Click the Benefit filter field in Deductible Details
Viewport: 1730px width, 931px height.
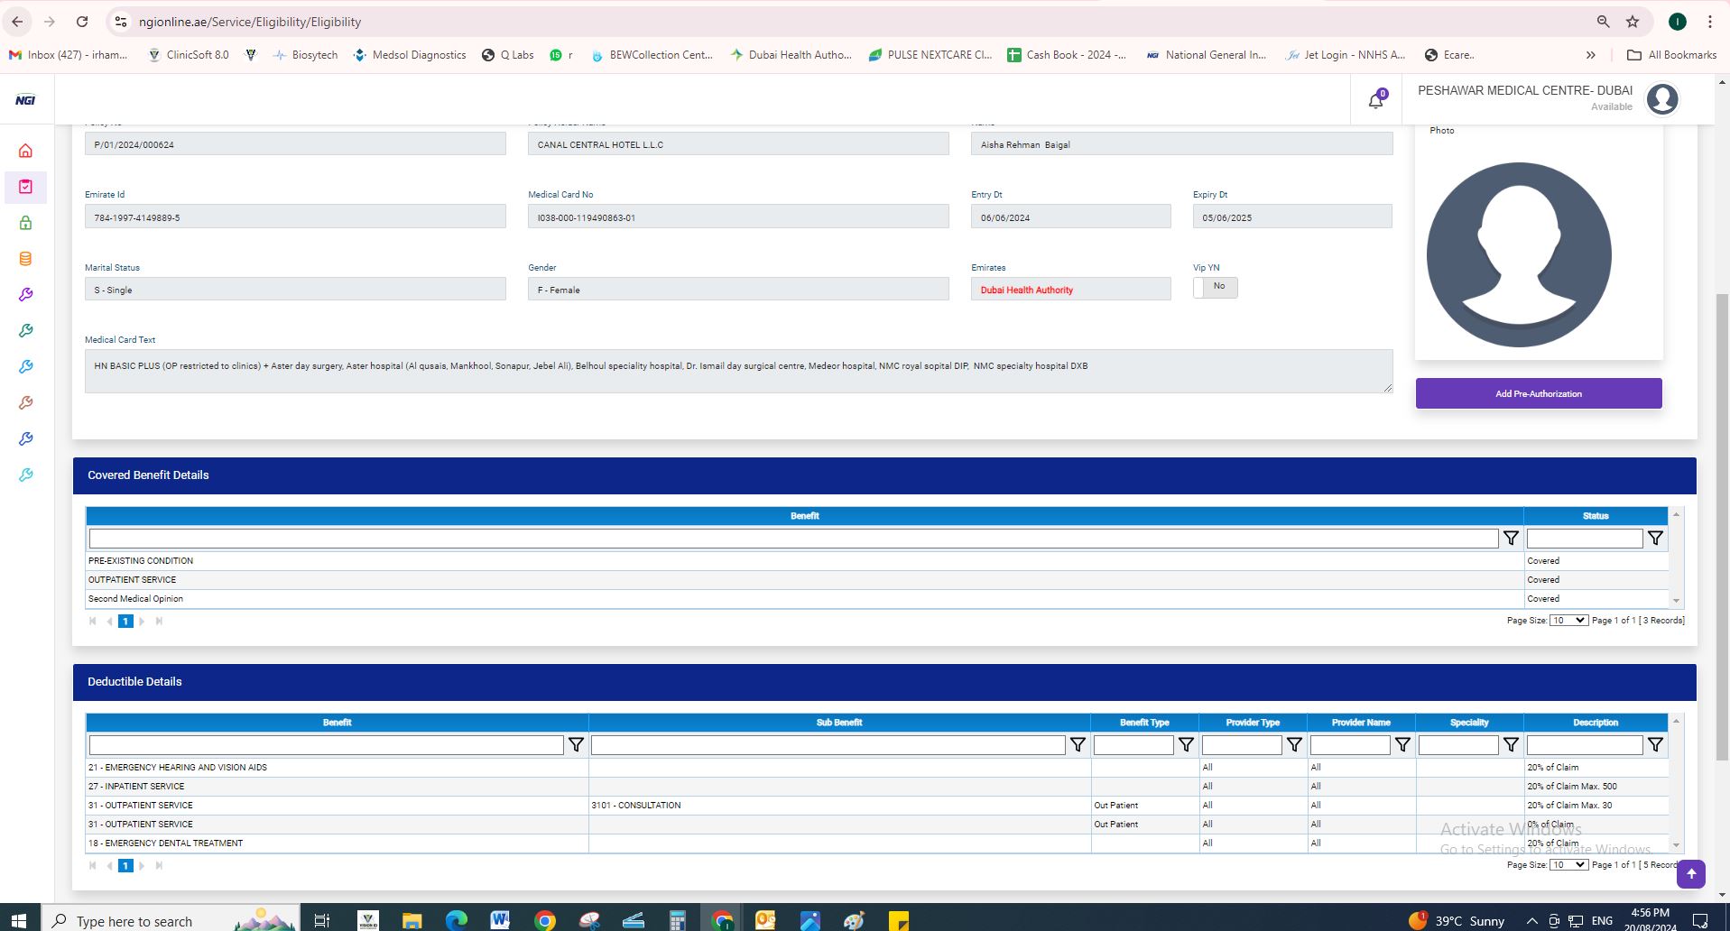326,745
